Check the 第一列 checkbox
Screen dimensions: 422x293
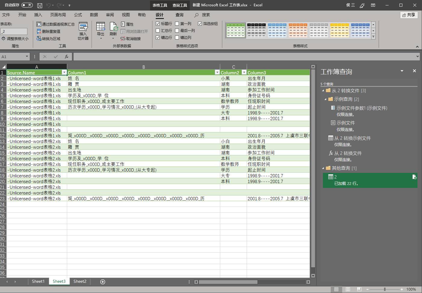tap(177, 24)
